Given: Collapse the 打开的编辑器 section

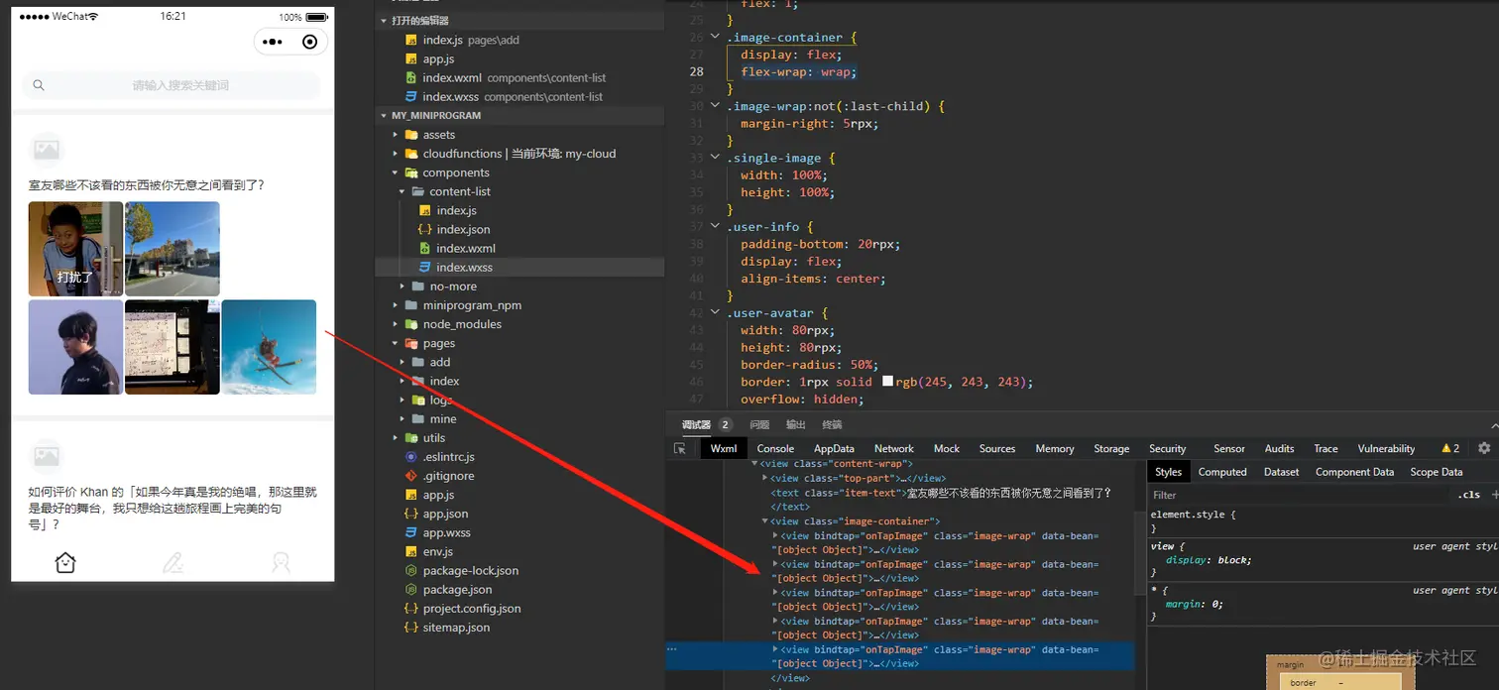Looking at the screenshot, I should point(384,21).
